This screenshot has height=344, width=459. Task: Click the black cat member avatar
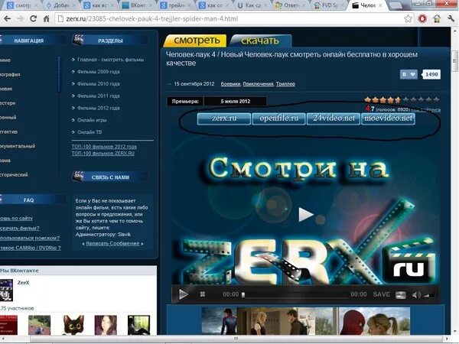(73, 325)
